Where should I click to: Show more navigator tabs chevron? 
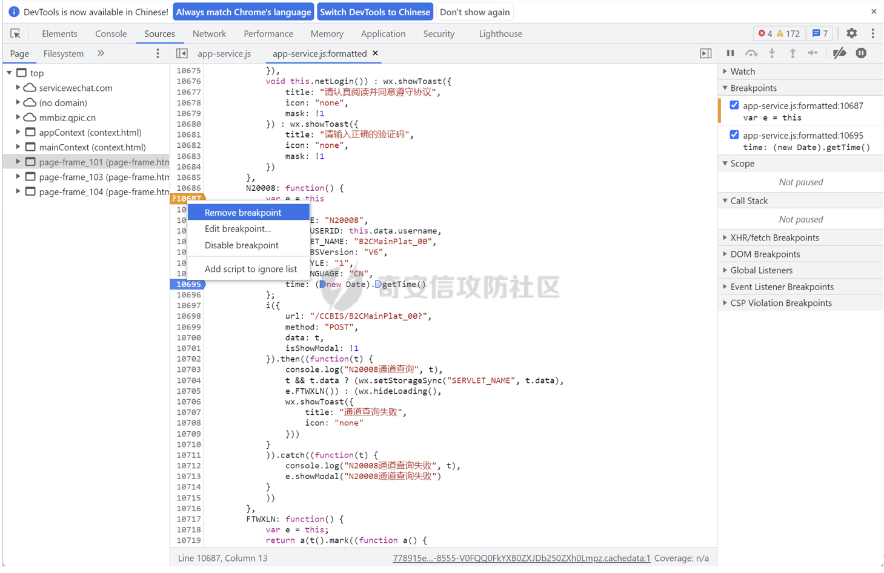(101, 53)
